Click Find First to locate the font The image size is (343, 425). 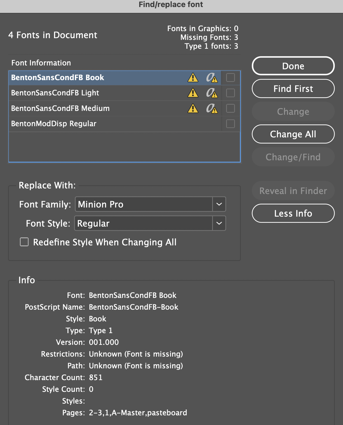pos(293,88)
